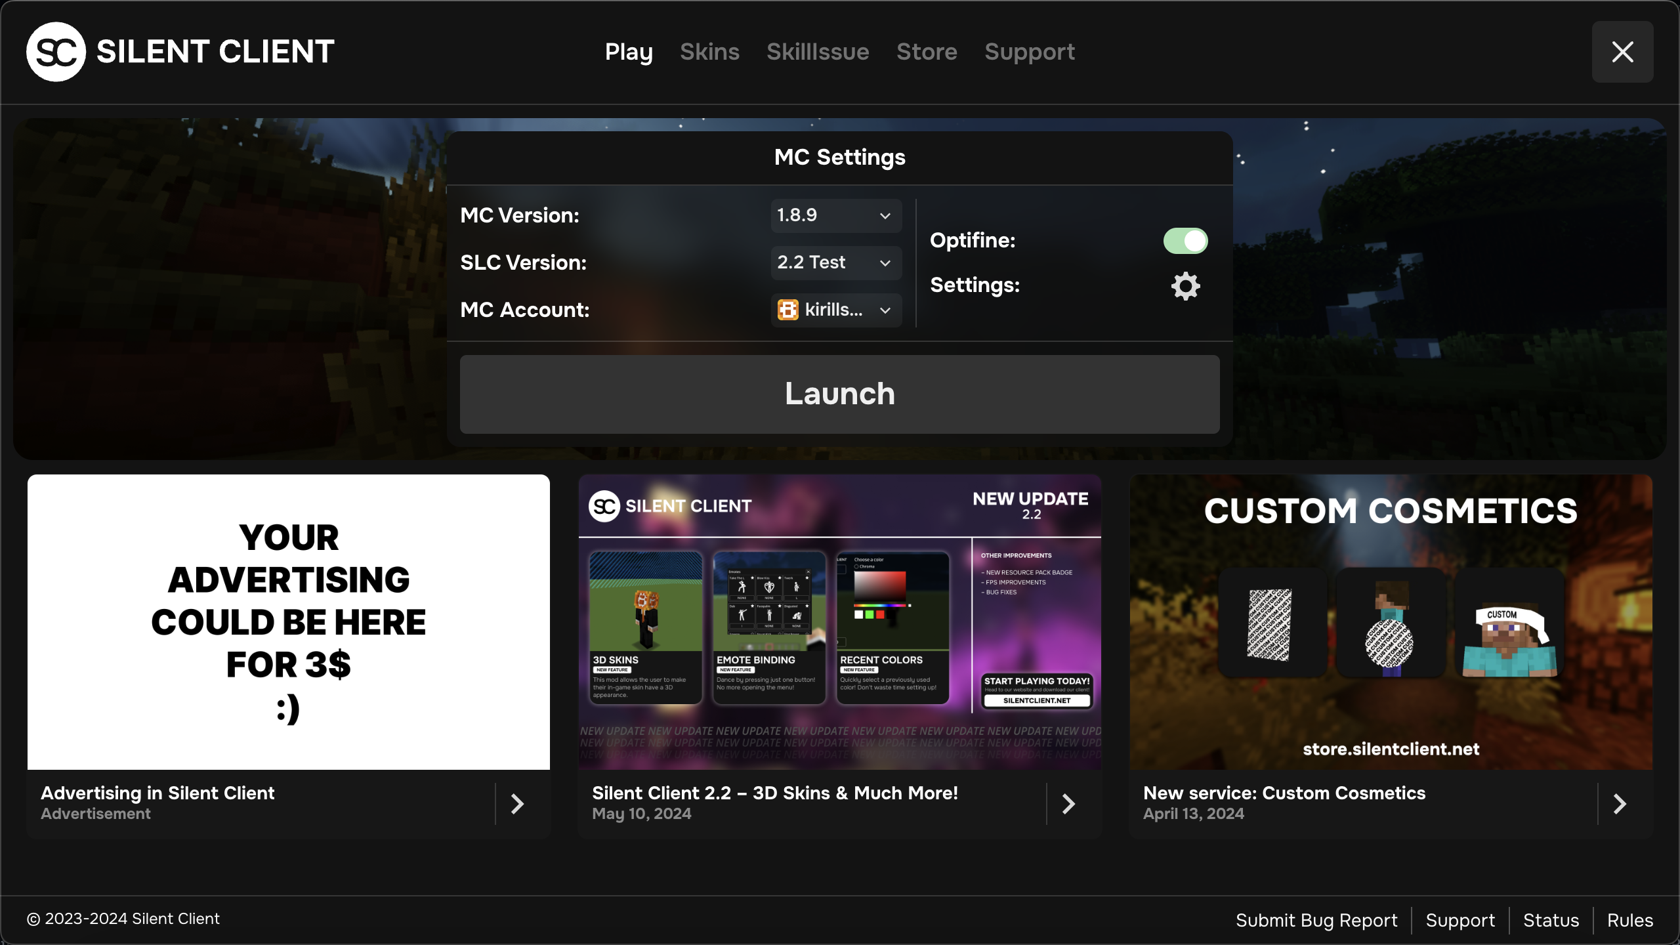The image size is (1680, 945).
Task: Open the MC Version dropdown
Action: [836, 215]
